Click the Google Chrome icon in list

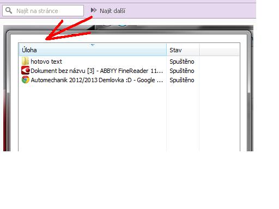click(26, 79)
